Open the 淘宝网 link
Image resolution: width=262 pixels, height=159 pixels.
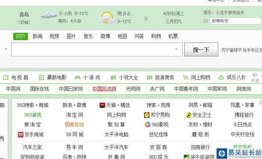tap(75, 115)
